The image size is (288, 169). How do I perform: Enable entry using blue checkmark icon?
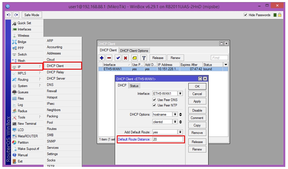pyautogui.click(x=118, y=58)
